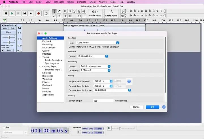The height and width of the screenshot is (139, 204).
Task: Open the Audio Setup toolbar menu
Action: coord(95,14)
